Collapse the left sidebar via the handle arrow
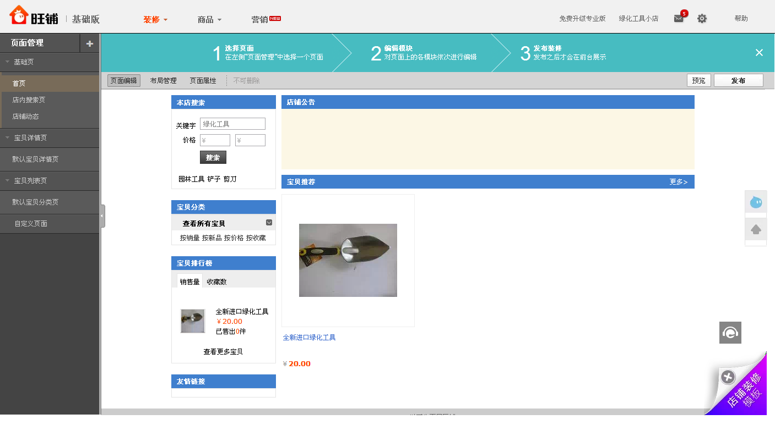This screenshot has height=425, width=775. [x=101, y=216]
